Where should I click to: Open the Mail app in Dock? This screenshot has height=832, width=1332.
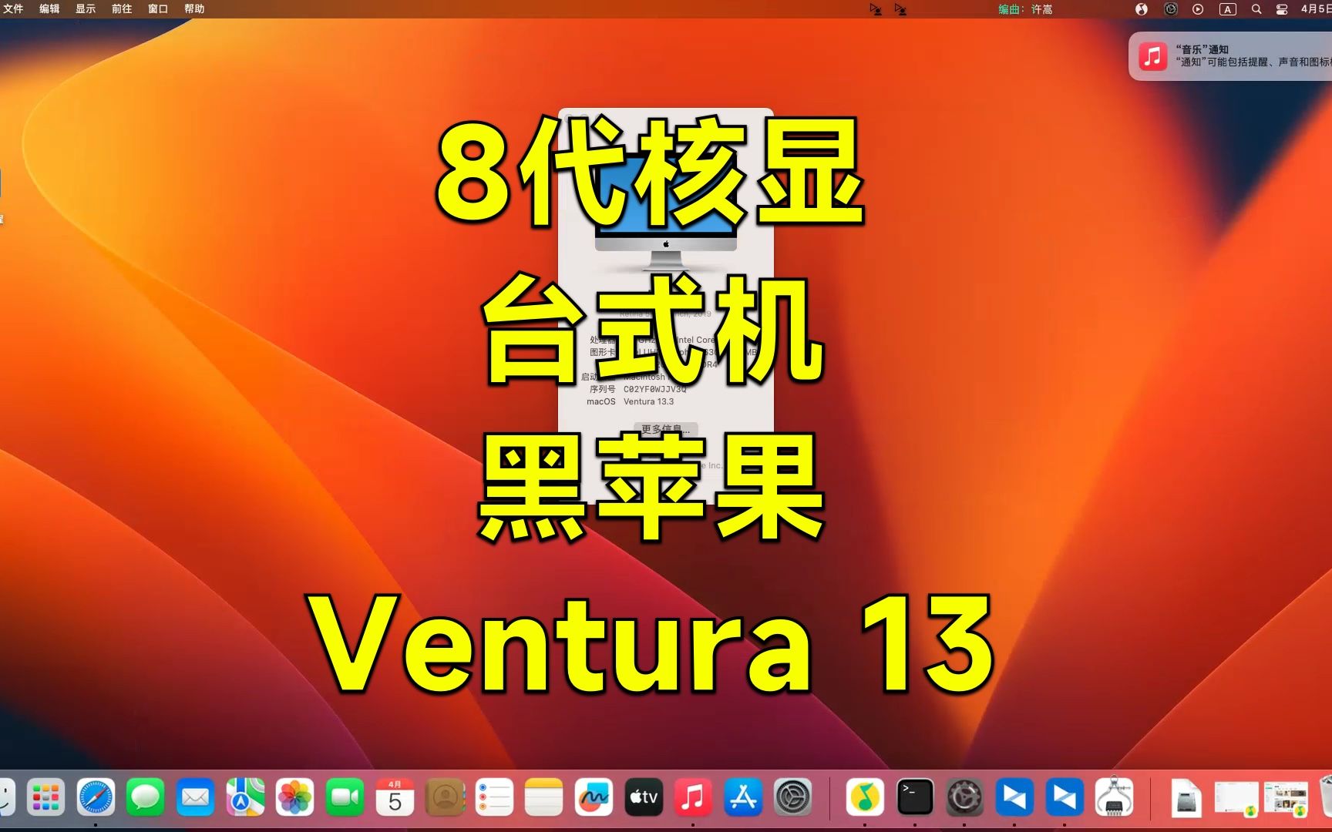click(195, 797)
